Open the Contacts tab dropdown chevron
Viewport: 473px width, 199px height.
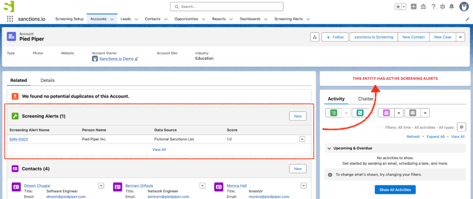tap(166, 19)
